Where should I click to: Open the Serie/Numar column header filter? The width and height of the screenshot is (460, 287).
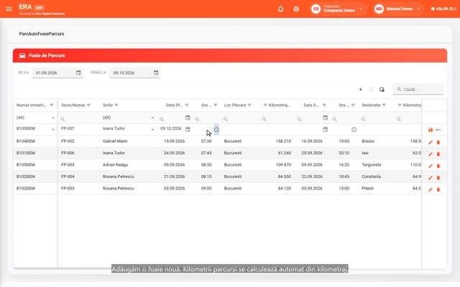point(88,105)
